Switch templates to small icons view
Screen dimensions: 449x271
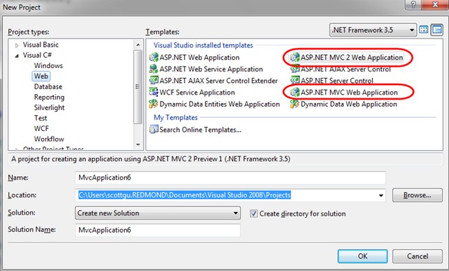(x=437, y=30)
